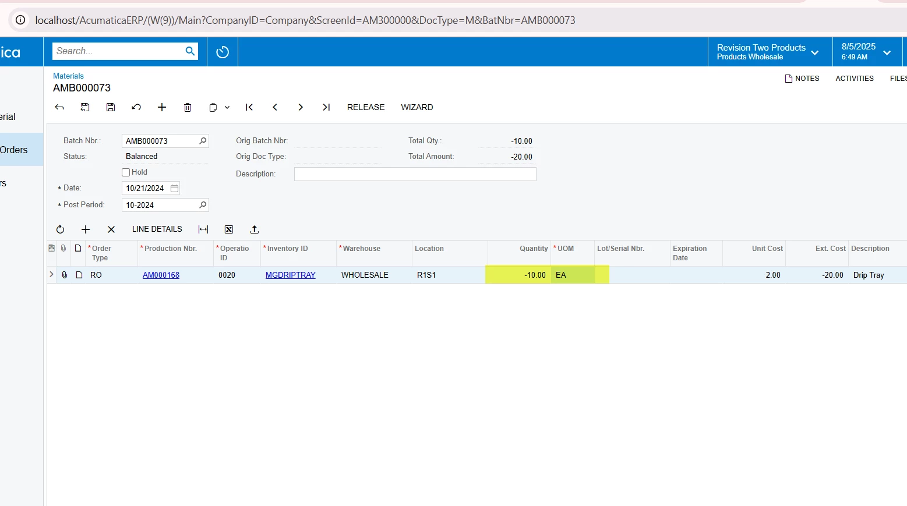This screenshot has height=506, width=907.
Task: Click the Quantity column header
Action: [x=520, y=253]
